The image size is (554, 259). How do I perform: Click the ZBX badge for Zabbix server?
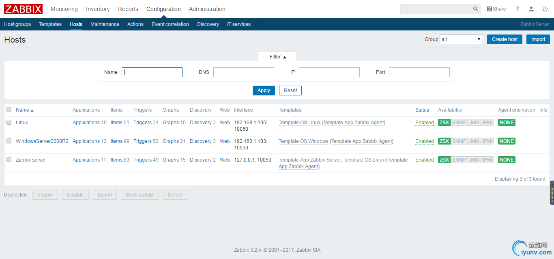tap(444, 160)
